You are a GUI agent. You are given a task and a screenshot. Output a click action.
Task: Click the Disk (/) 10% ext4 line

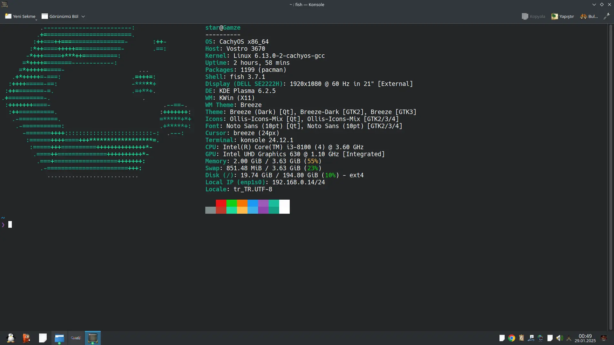pyautogui.click(x=284, y=175)
